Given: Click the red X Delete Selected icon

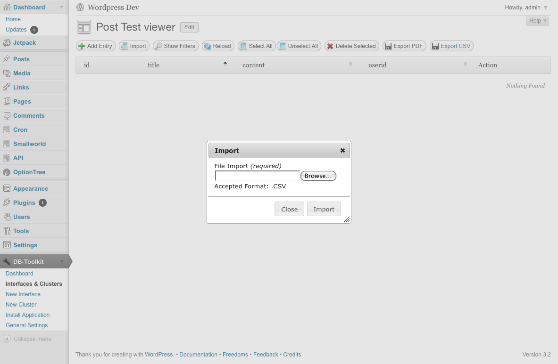Looking at the screenshot, I should [x=330, y=46].
